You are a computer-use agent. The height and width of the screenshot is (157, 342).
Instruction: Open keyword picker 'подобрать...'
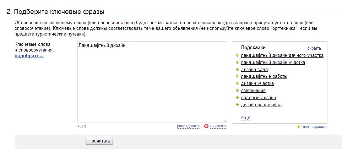point(29,56)
